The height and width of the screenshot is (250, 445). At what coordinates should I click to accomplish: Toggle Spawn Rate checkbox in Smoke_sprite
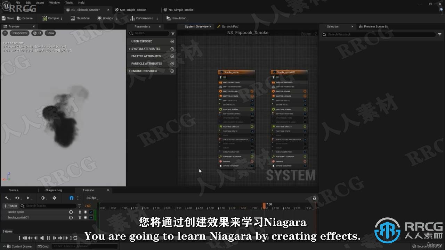[252, 105]
